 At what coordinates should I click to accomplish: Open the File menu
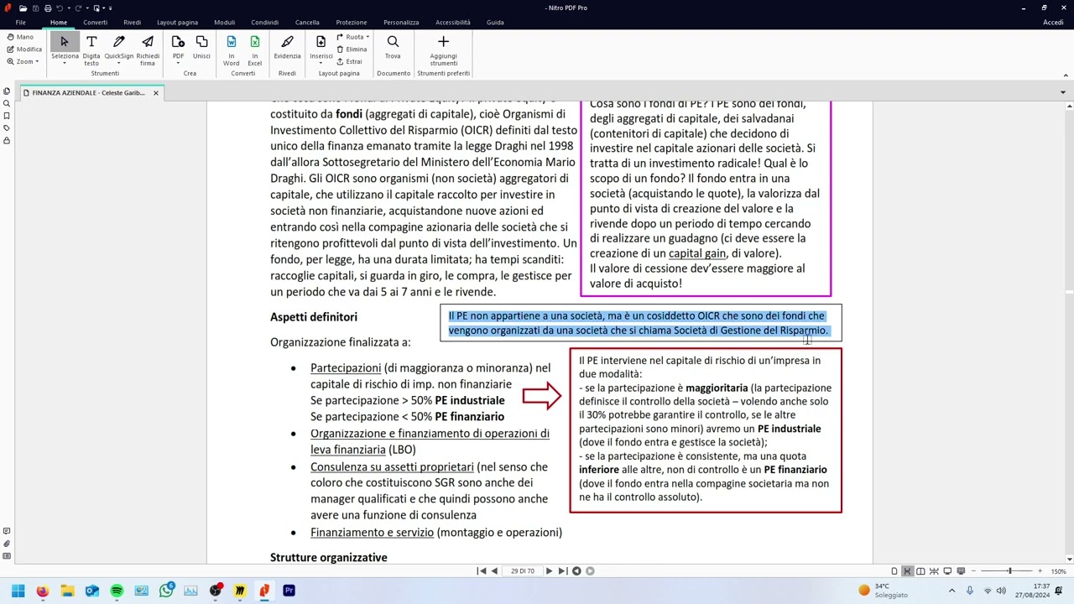point(20,23)
